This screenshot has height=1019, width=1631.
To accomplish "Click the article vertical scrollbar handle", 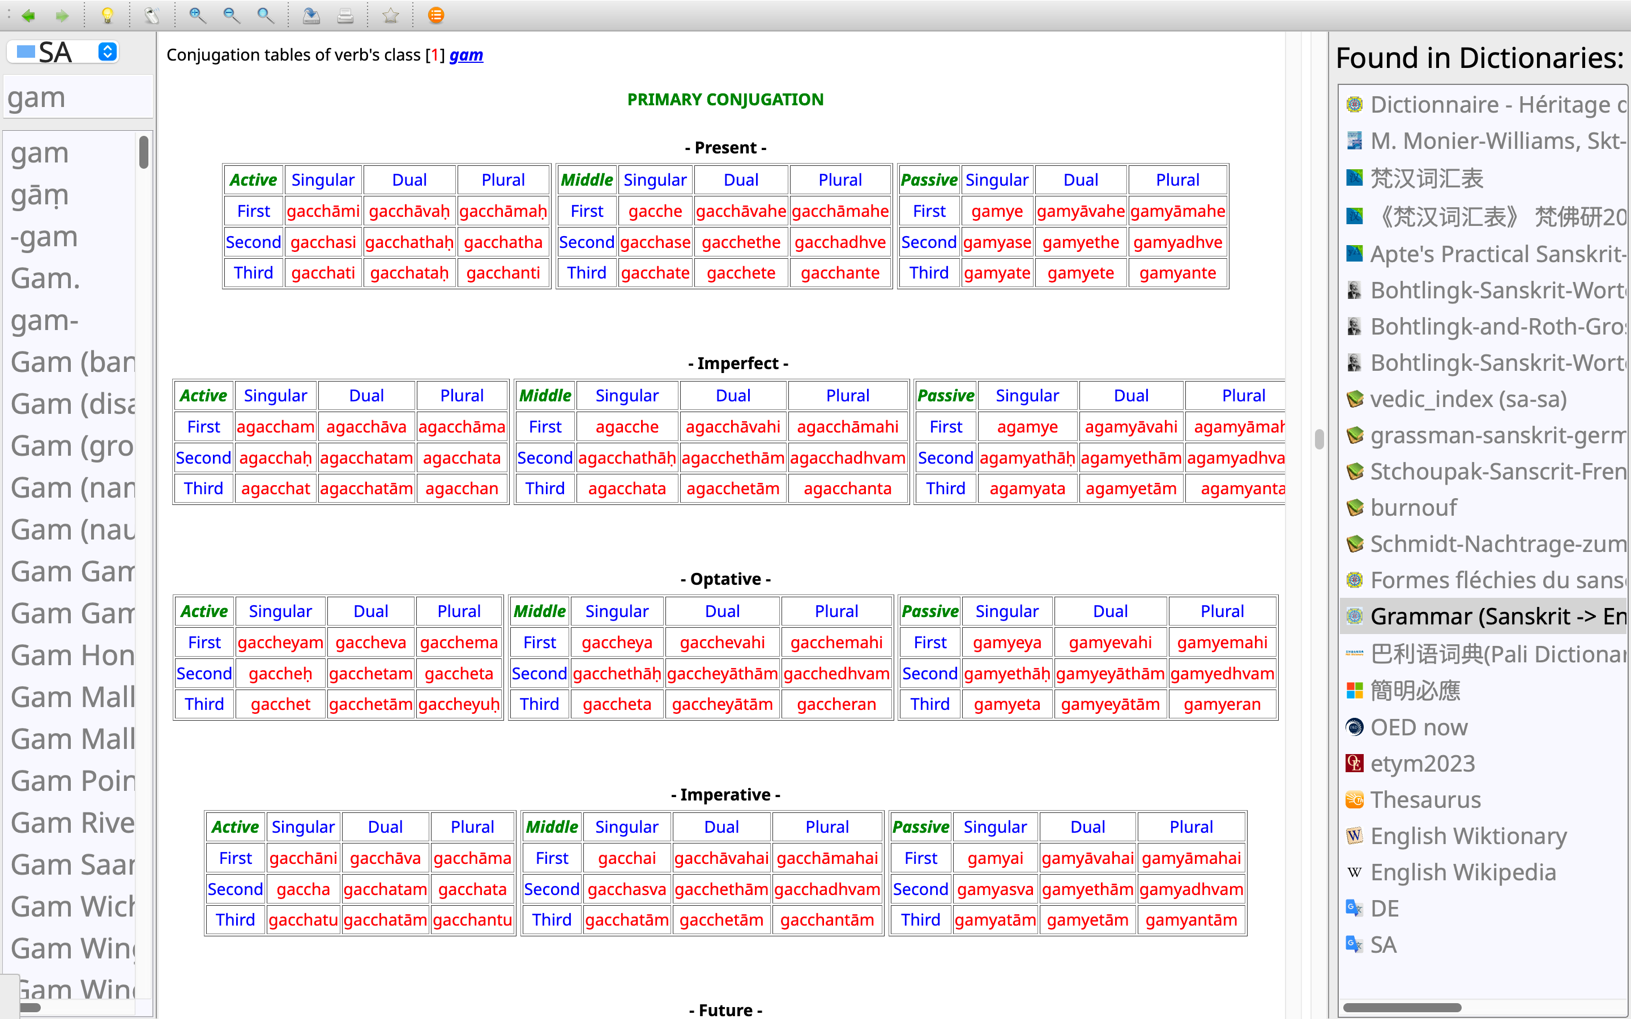I will 1319,439.
